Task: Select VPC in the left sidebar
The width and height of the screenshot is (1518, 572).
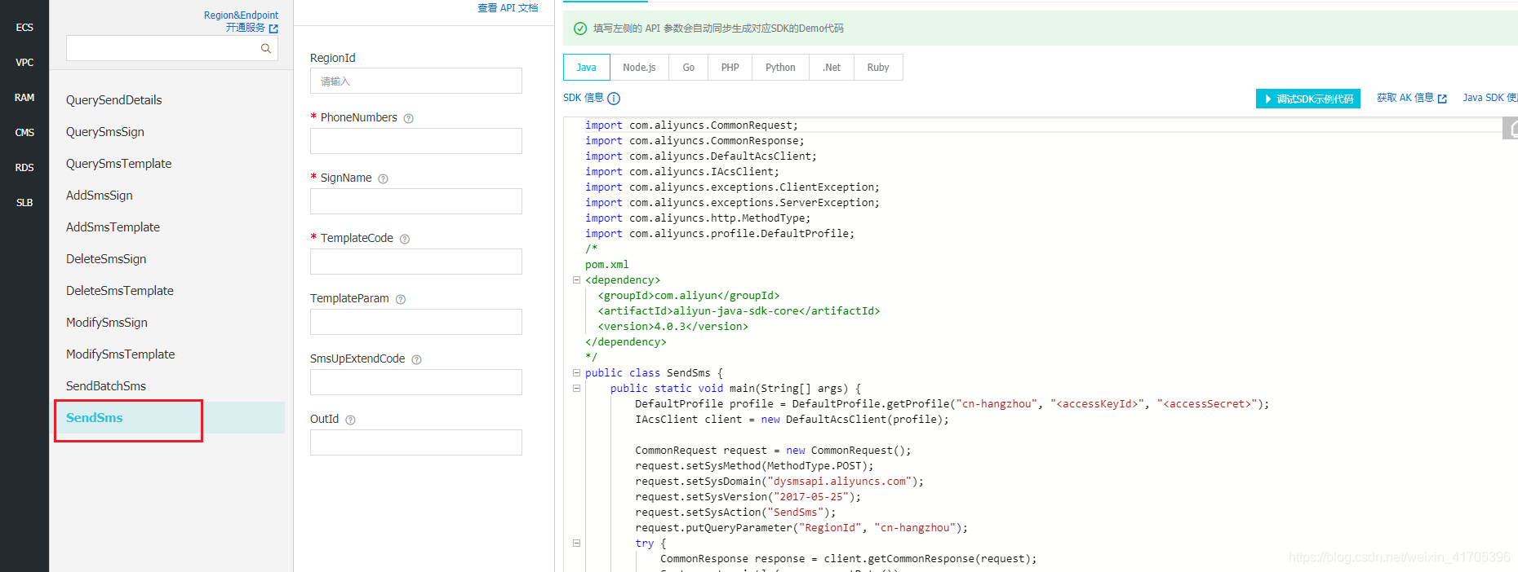Action: (x=24, y=63)
